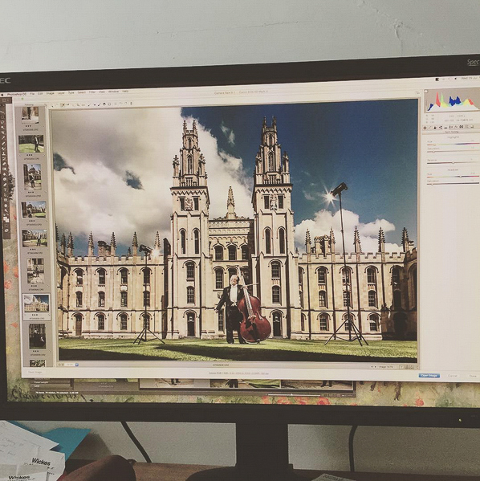Open the Tone Curve panel icon
The image size is (480, 481).
pyautogui.click(x=429, y=128)
